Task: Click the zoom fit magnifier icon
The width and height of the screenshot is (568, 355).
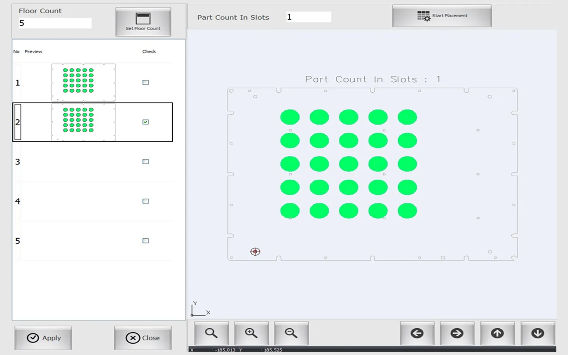Action: point(211,333)
